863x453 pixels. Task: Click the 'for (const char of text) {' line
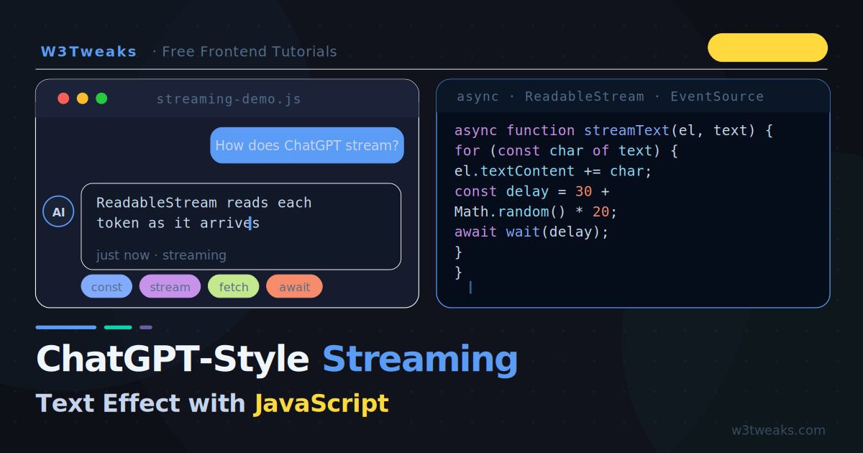566,151
